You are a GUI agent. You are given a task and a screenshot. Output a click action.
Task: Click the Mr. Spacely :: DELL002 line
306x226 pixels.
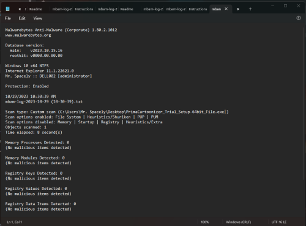[x=48, y=76]
